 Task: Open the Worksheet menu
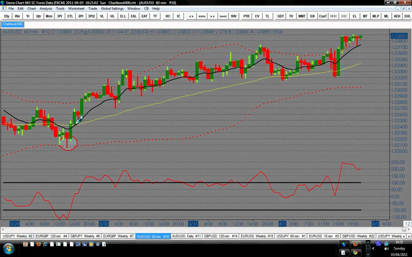pos(76,9)
